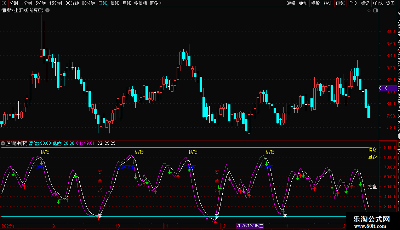Click the 2025/12/09/二 date marker
Viewport: 400px width, 230px height.
[250, 226]
